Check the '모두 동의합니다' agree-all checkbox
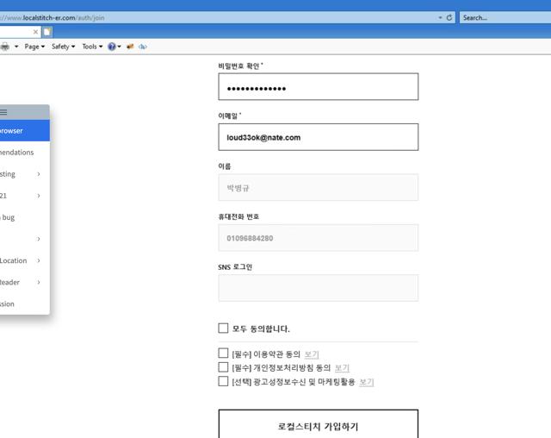 (223, 328)
